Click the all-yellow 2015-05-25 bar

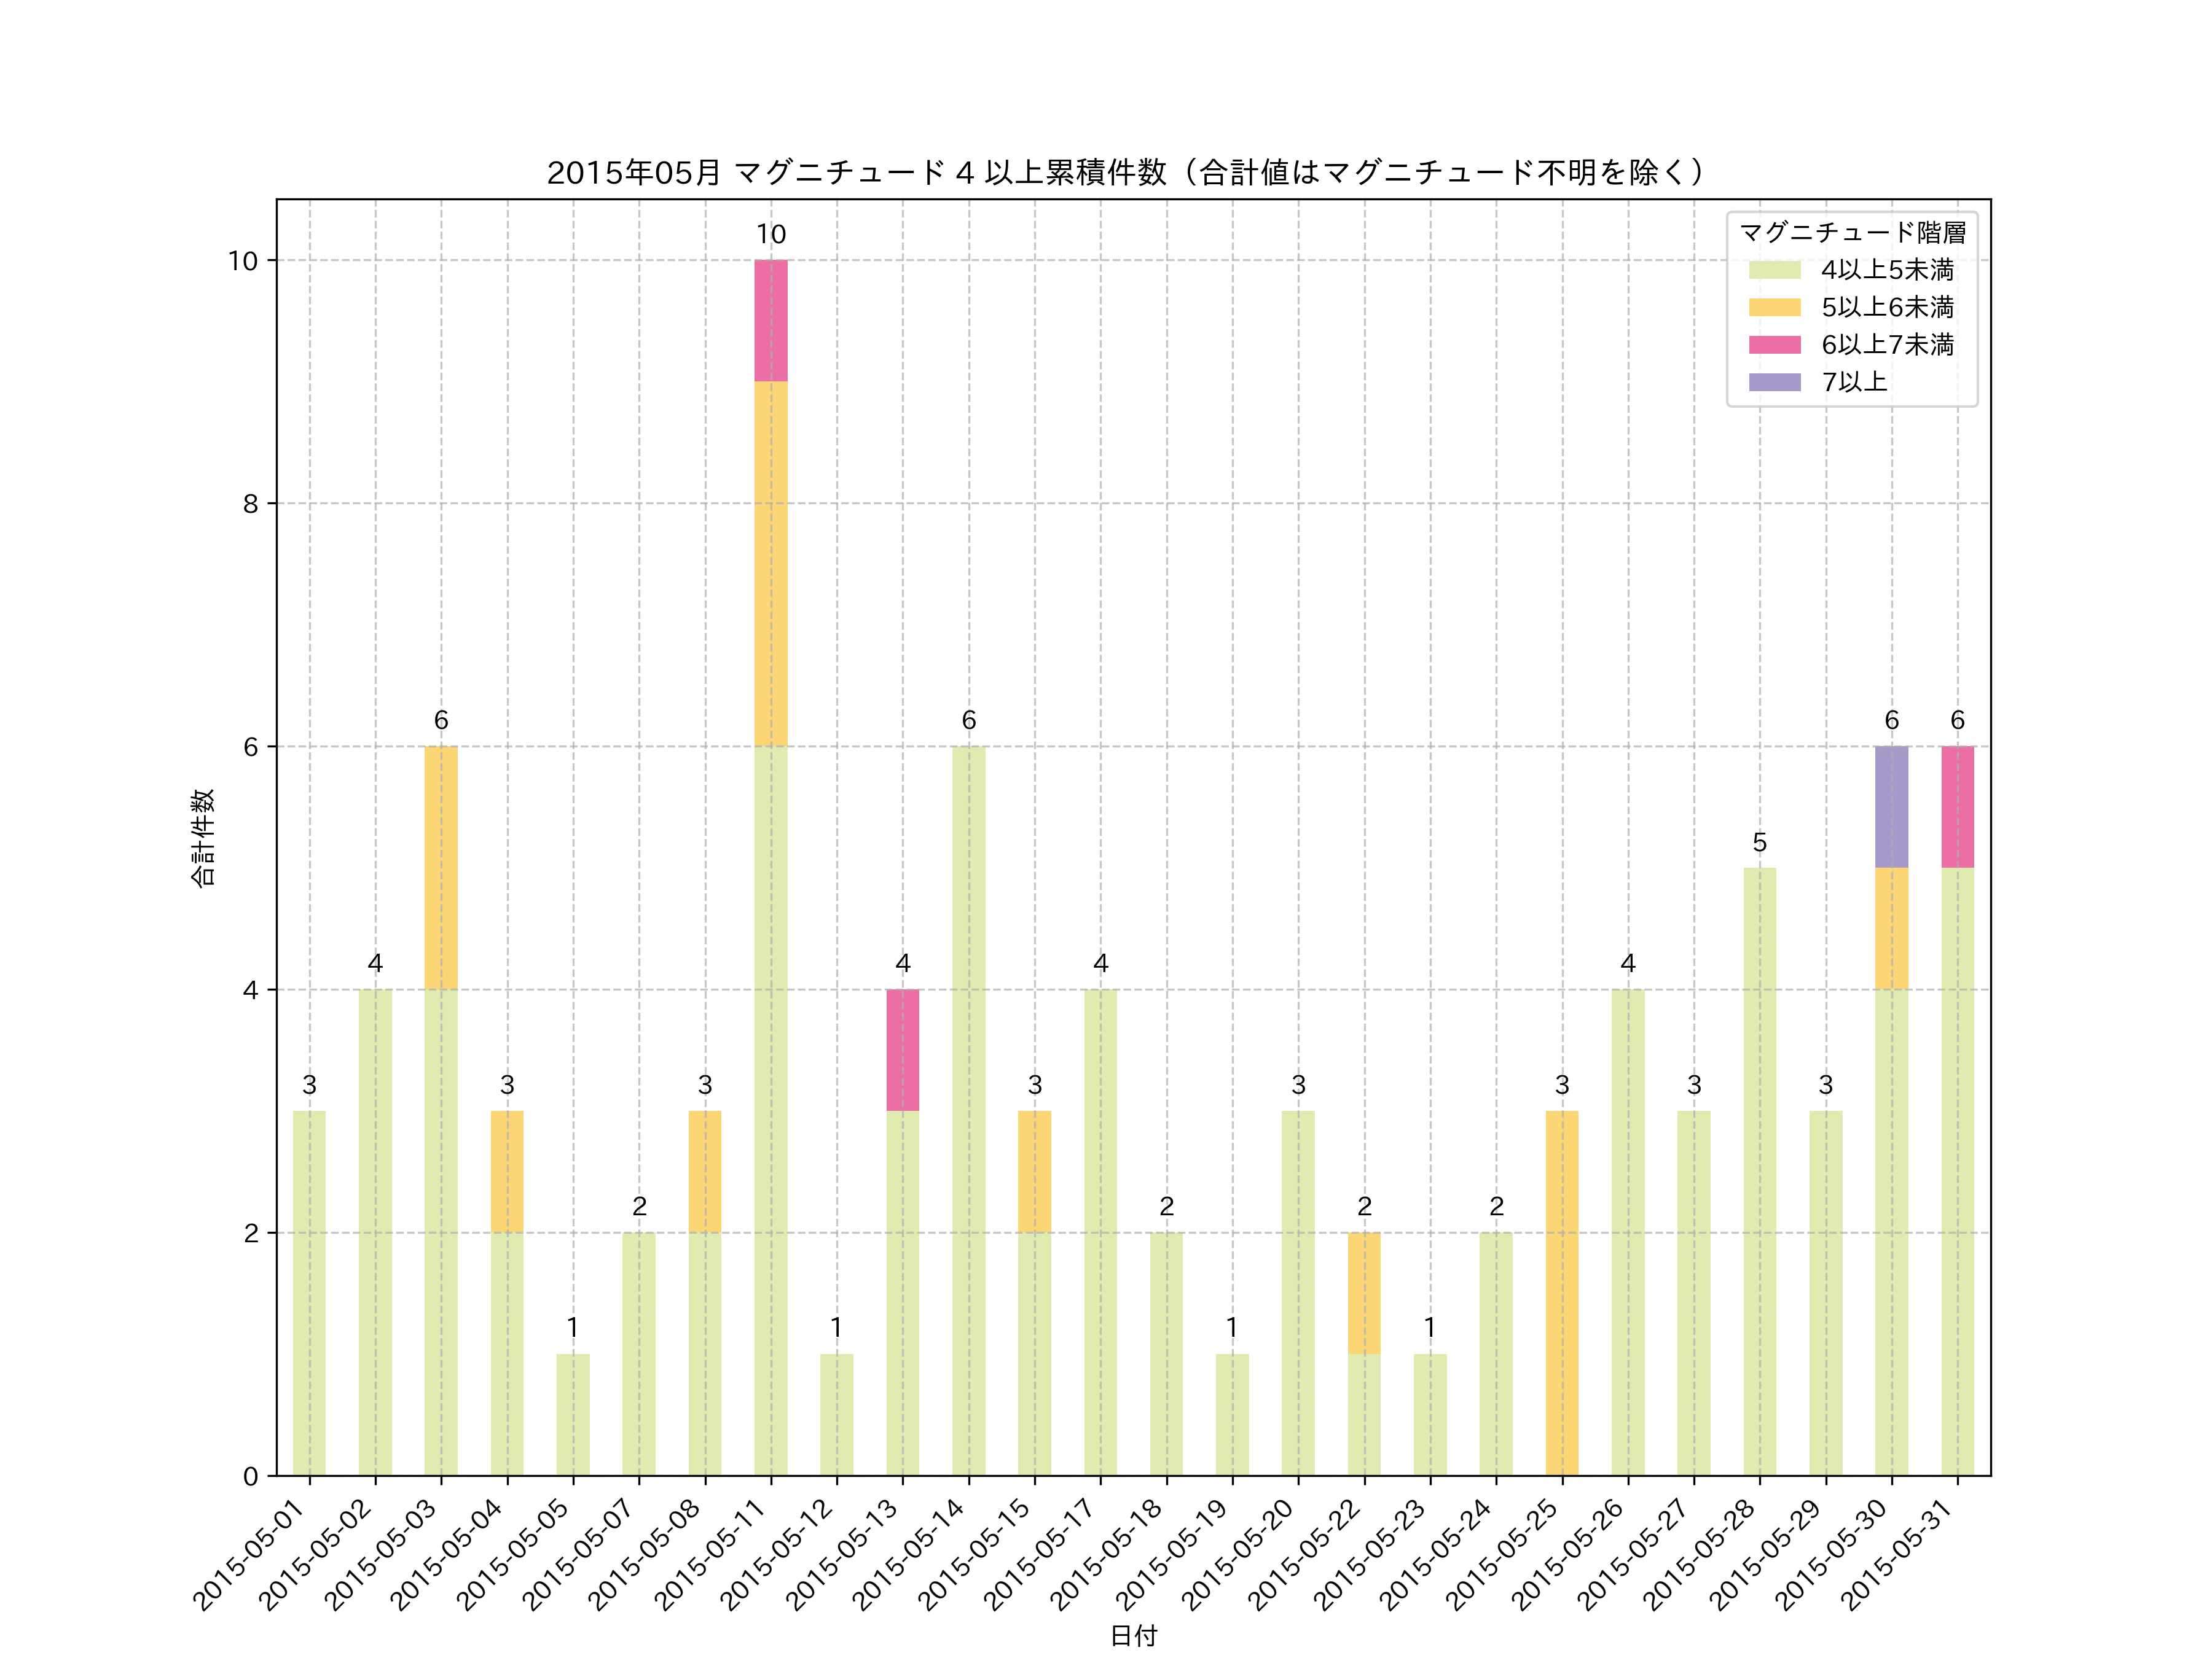pyautogui.click(x=1562, y=1293)
